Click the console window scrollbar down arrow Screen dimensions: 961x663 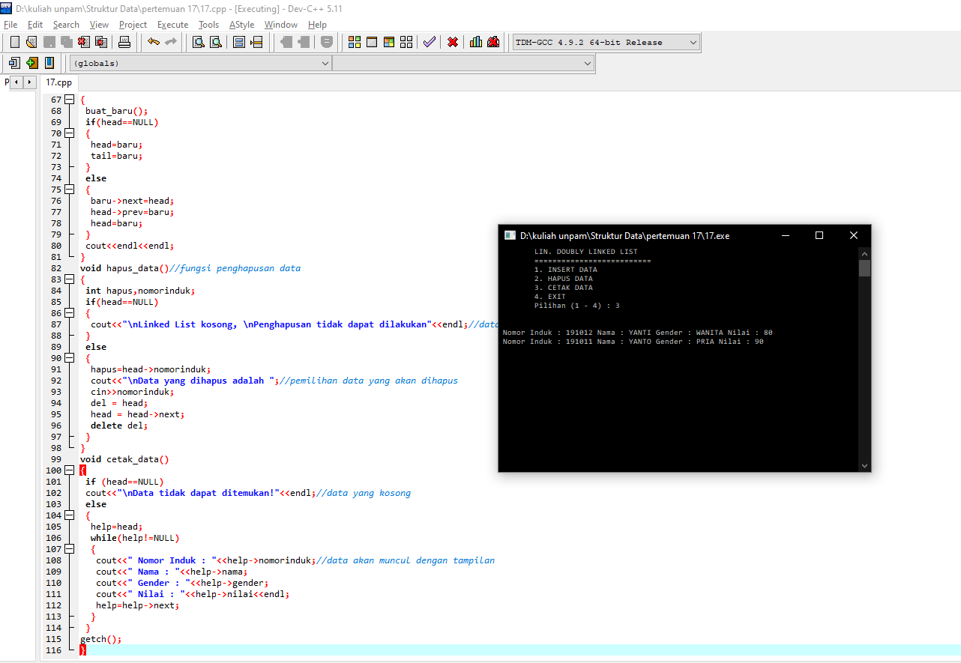[864, 465]
